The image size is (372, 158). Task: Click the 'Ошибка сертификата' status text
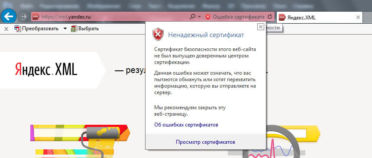[x=239, y=17]
